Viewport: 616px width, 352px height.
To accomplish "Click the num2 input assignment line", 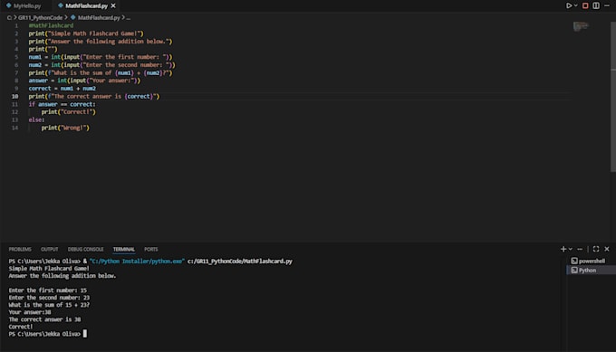I will point(101,65).
